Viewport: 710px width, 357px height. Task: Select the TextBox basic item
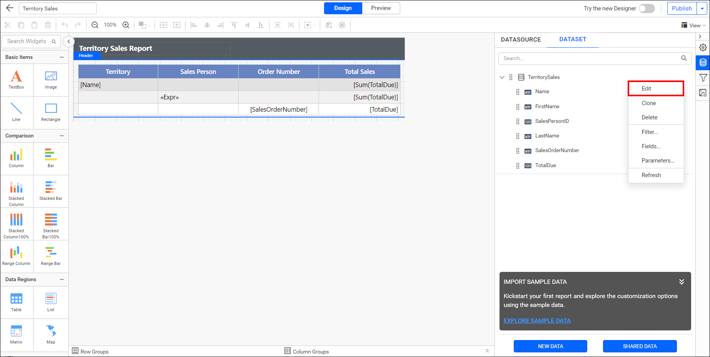(16, 80)
